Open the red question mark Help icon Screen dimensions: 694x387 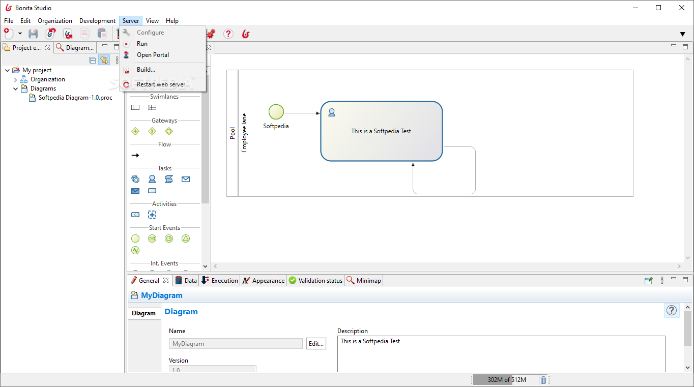tap(228, 34)
